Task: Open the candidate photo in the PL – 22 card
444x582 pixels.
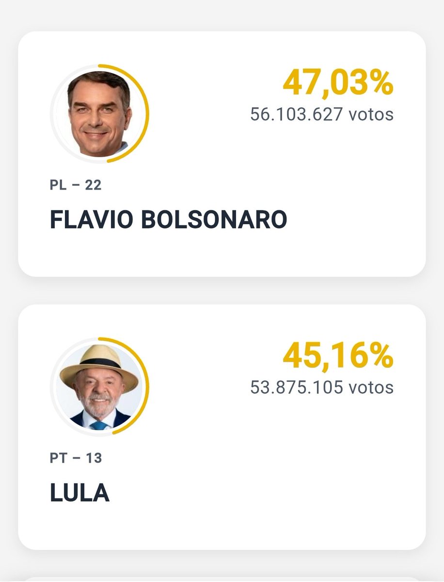Action: [x=99, y=113]
